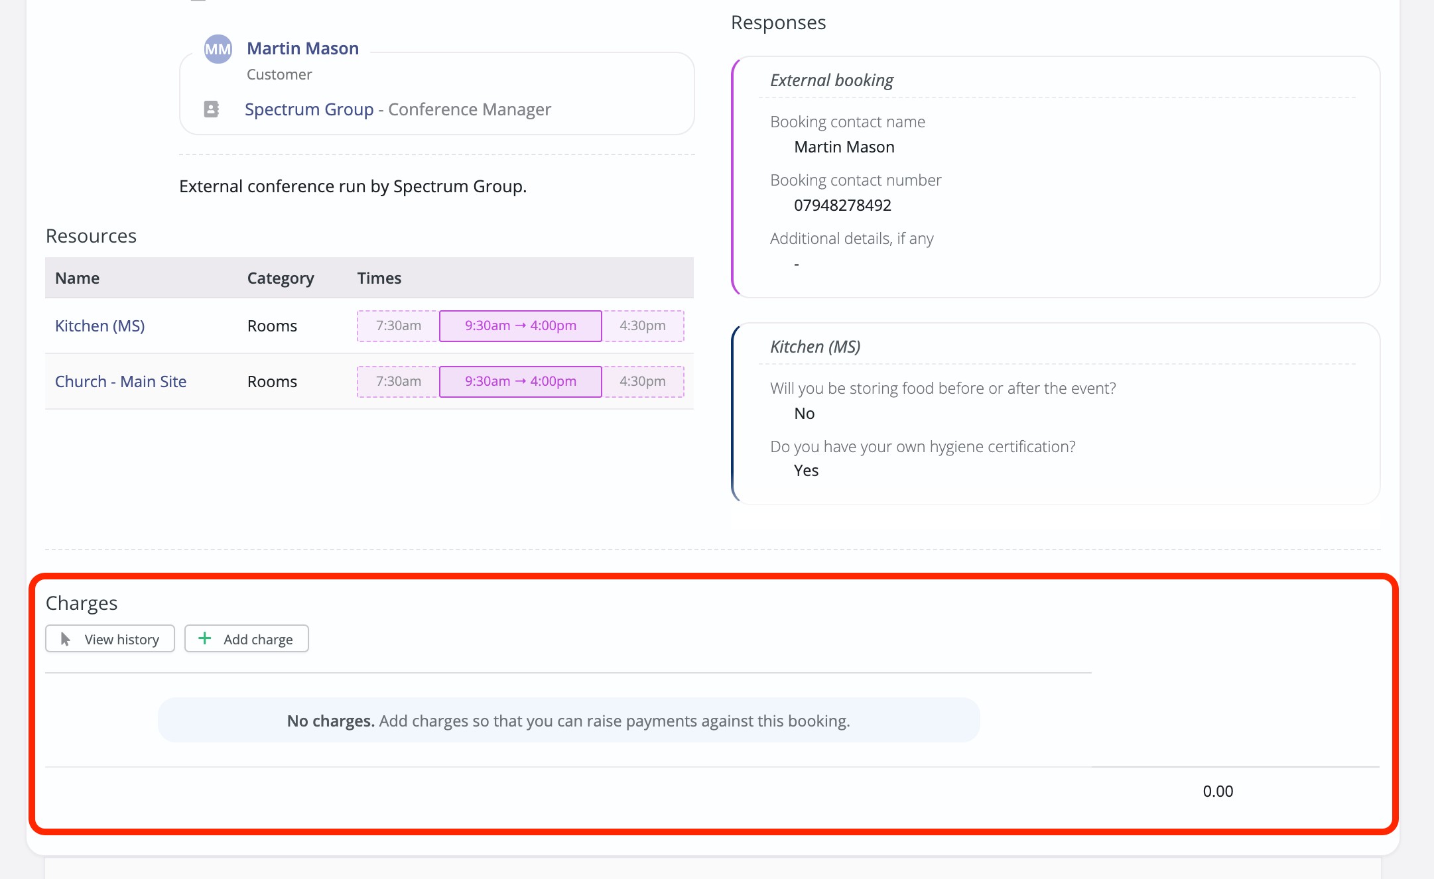Click the Rooms category in Kitchen (MS) row
This screenshot has width=1434, height=879.
click(x=272, y=325)
